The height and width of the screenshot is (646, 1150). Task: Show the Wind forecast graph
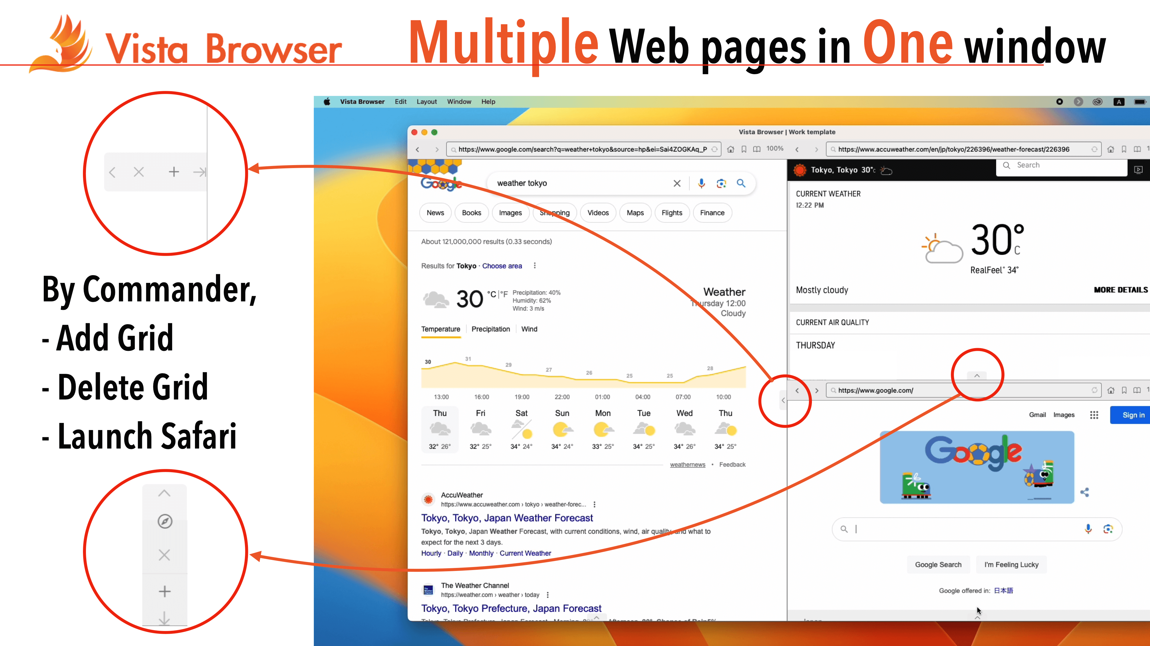529,329
